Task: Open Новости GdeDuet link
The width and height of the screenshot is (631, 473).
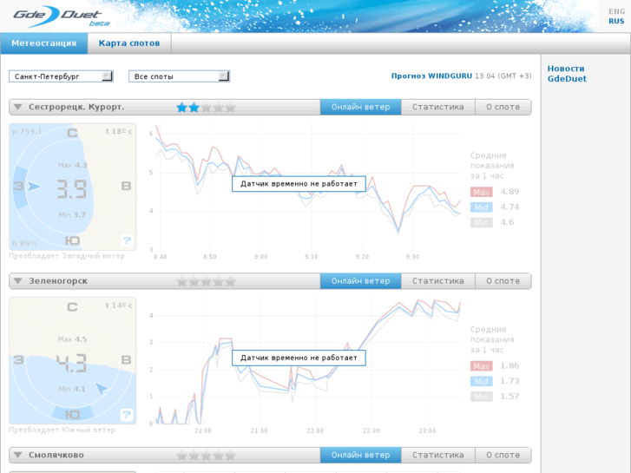Action: point(567,74)
